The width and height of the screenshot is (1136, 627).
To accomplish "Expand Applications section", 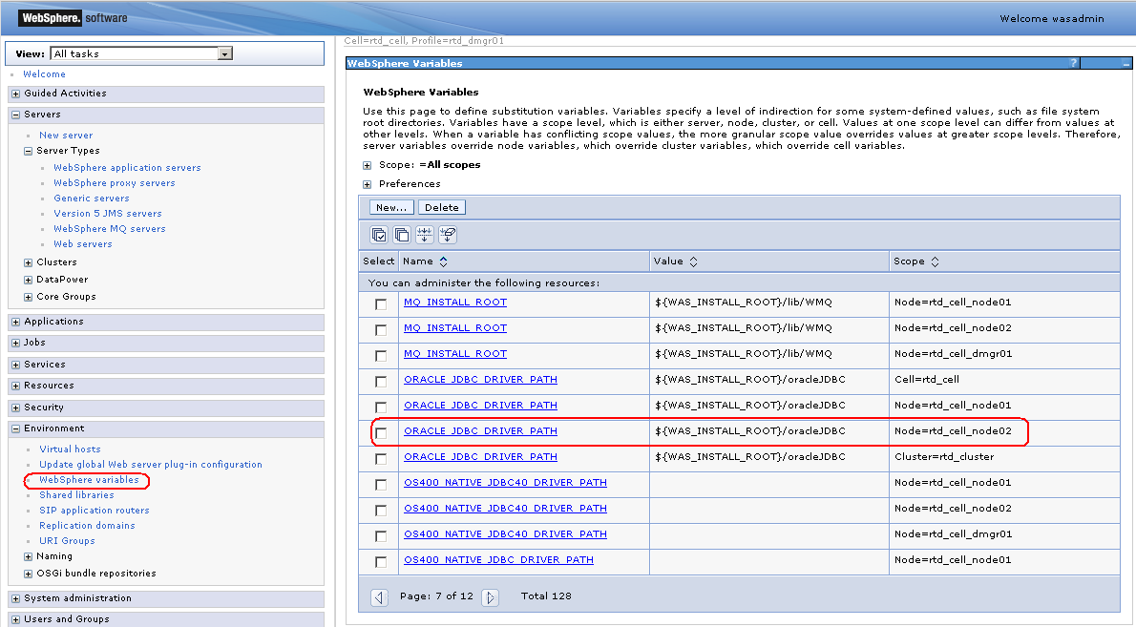I will pos(16,322).
